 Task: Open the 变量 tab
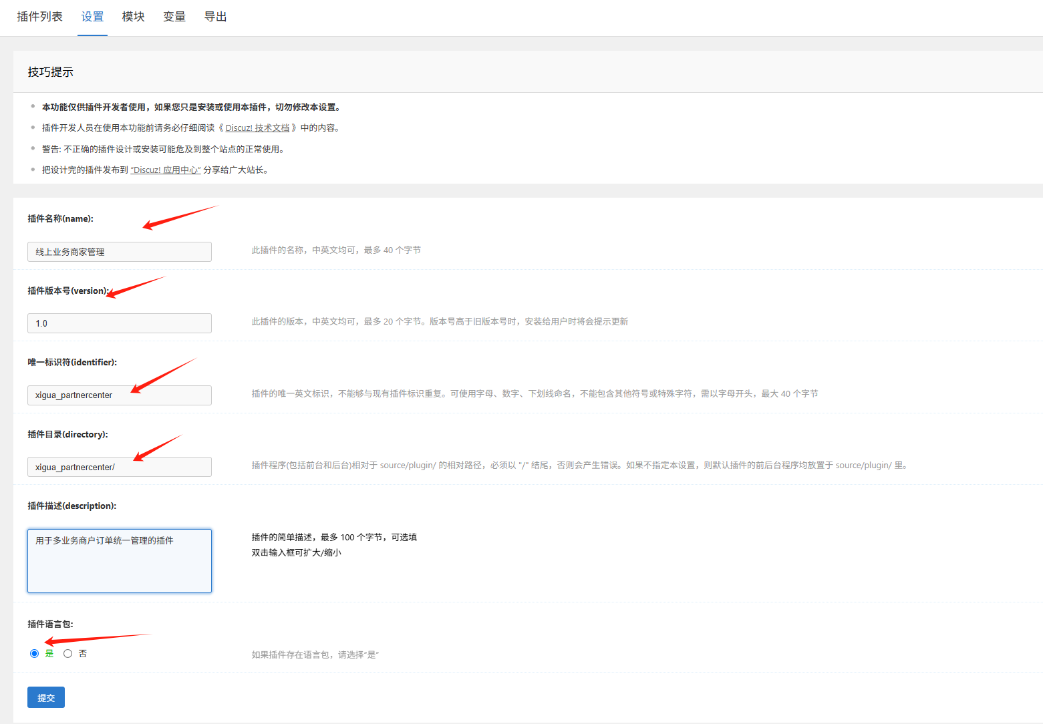(174, 17)
